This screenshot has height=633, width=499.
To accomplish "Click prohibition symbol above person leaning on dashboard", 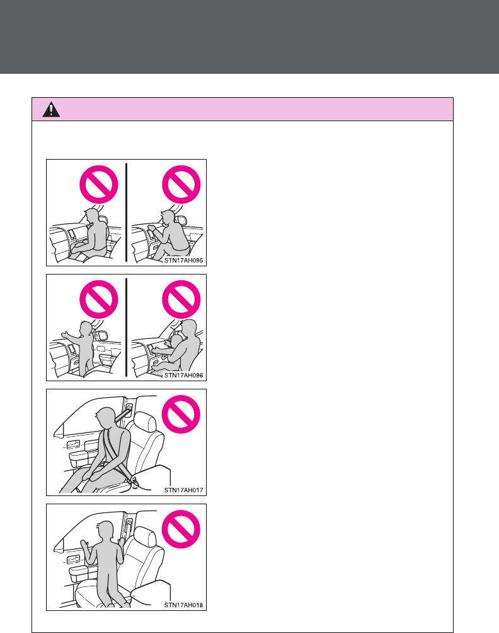I will [x=181, y=184].
